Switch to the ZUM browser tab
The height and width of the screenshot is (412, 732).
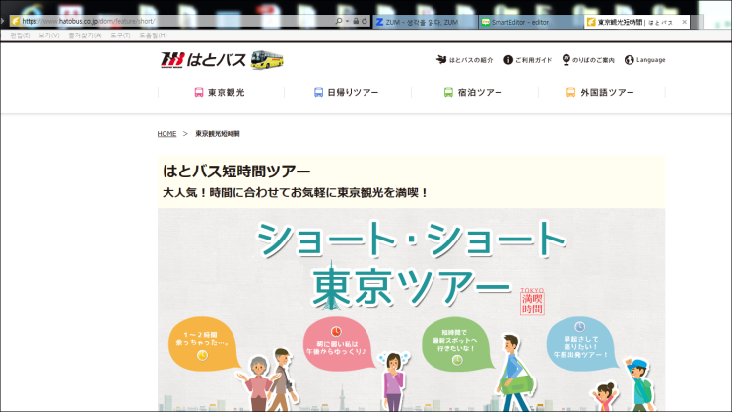pyautogui.click(x=426, y=22)
